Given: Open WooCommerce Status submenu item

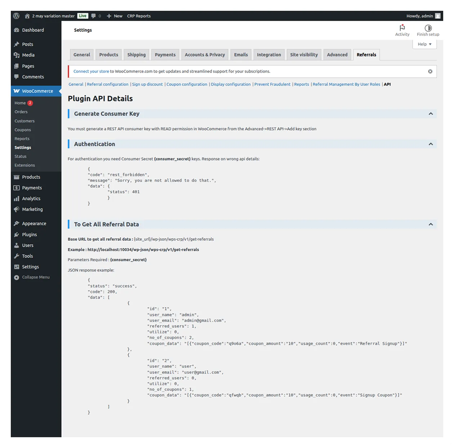Looking at the screenshot, I should pos(21,157).
